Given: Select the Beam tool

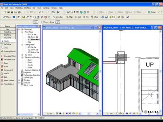Looking at the screenshot, I should (4, 63).
